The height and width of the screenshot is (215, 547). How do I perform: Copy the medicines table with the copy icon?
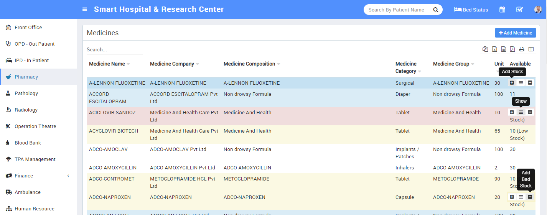click(x=485, y=49)
